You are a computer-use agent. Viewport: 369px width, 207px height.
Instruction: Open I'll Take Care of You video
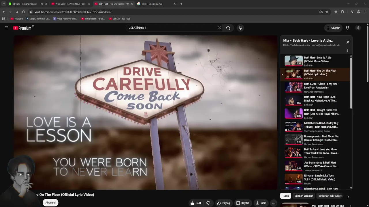coord(315,166)
